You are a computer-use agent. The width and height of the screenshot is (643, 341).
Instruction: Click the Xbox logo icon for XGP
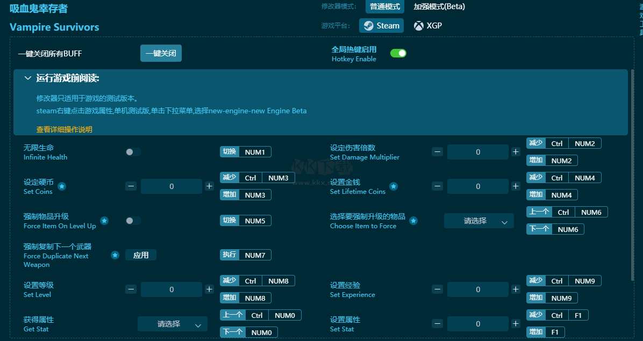(419, 26)
